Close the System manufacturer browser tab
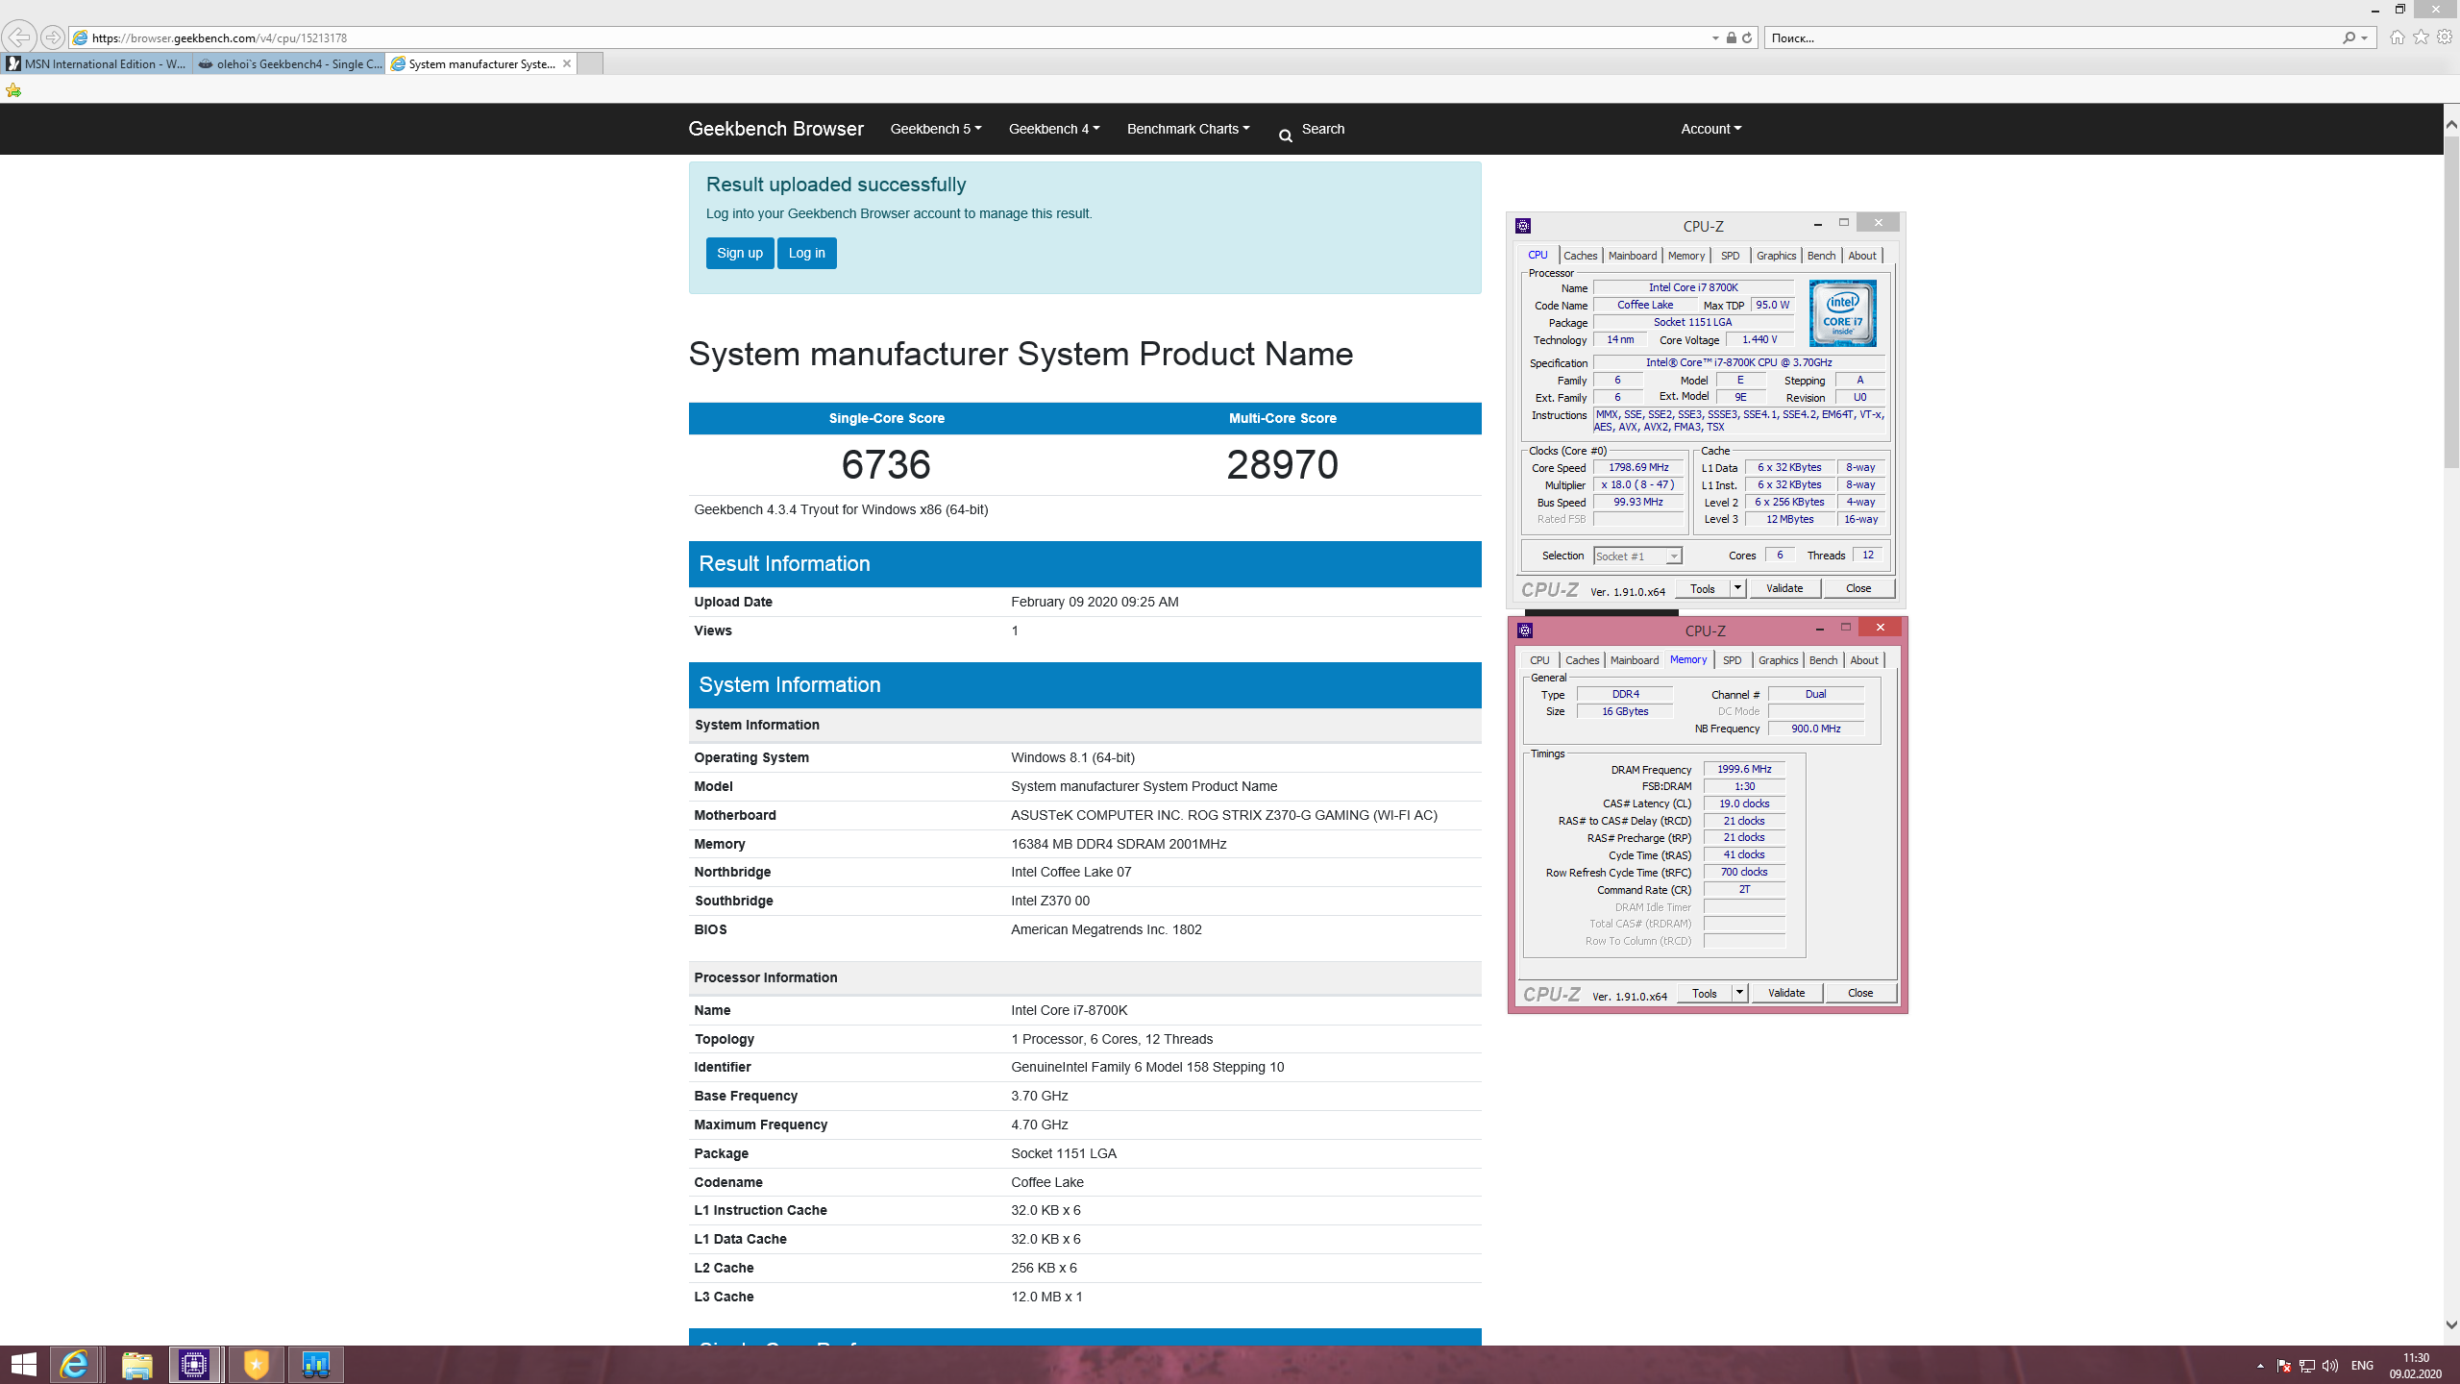Viewport: 2460px width, 1384px height. click(567, 63)
